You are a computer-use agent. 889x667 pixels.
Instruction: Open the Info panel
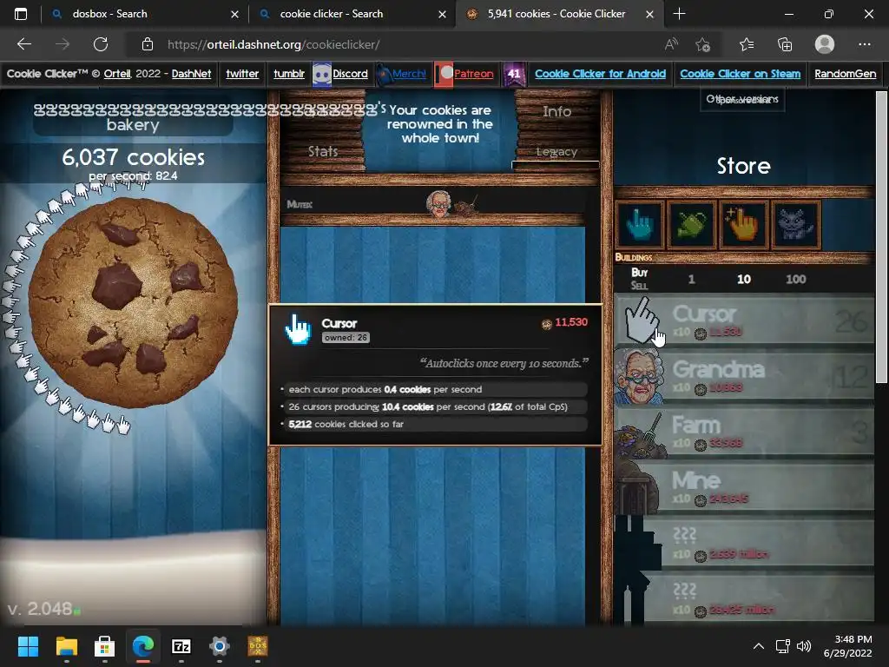pos(556,111)
